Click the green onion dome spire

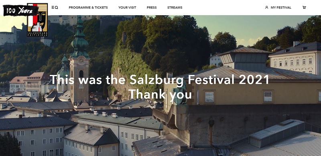point(80,37)
